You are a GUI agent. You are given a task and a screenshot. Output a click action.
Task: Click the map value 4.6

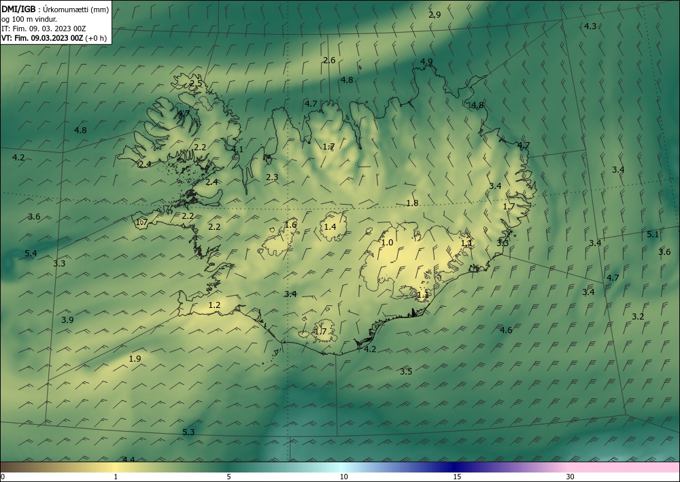coord(506,330)
